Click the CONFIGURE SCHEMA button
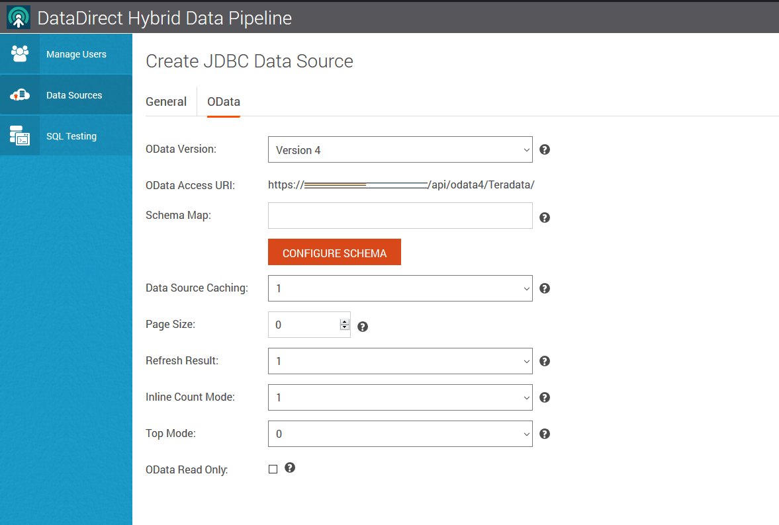Screen dimensions: 779x525 click(334, 252)
